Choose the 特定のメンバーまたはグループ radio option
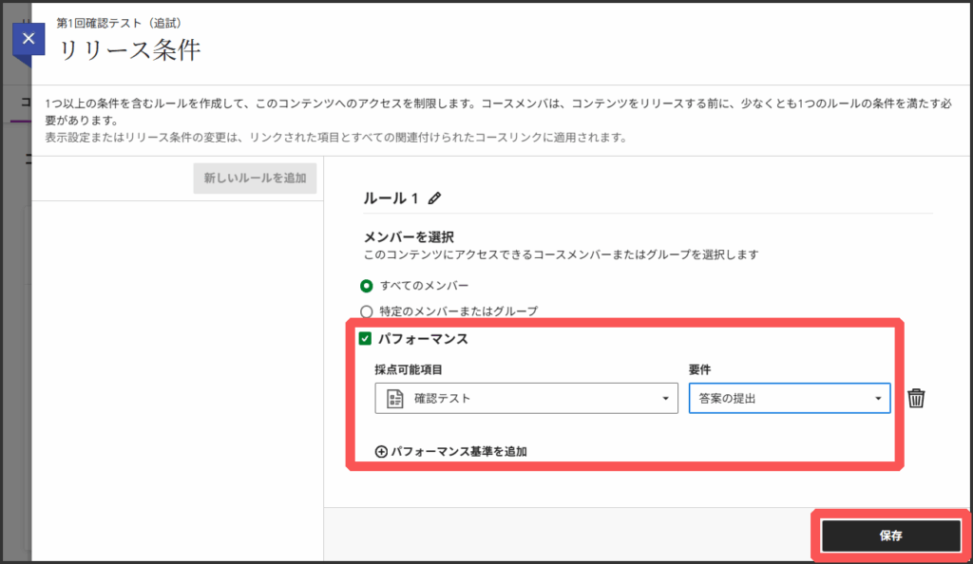 coord(367,310)
